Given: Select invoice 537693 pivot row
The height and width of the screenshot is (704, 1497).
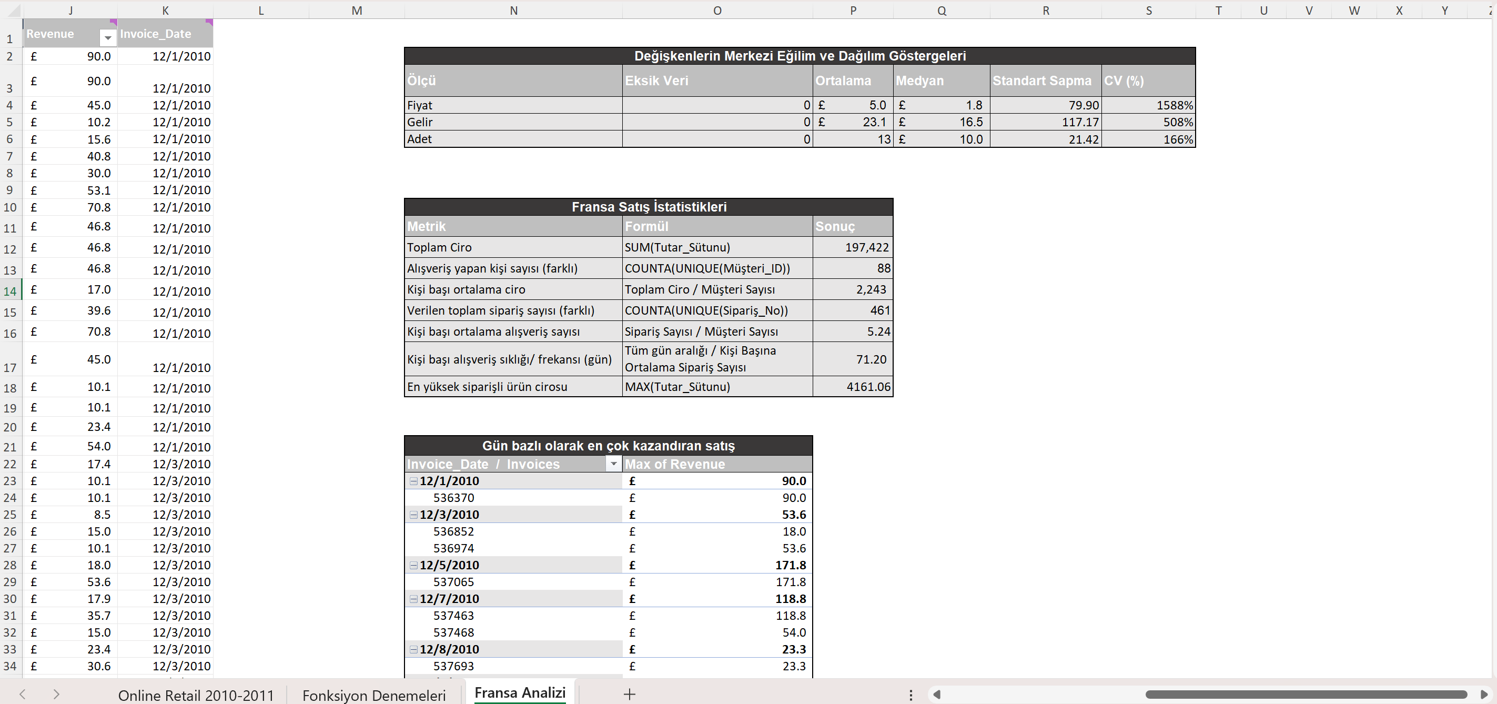Looking at the screenshot, I should tap(609, 666).
